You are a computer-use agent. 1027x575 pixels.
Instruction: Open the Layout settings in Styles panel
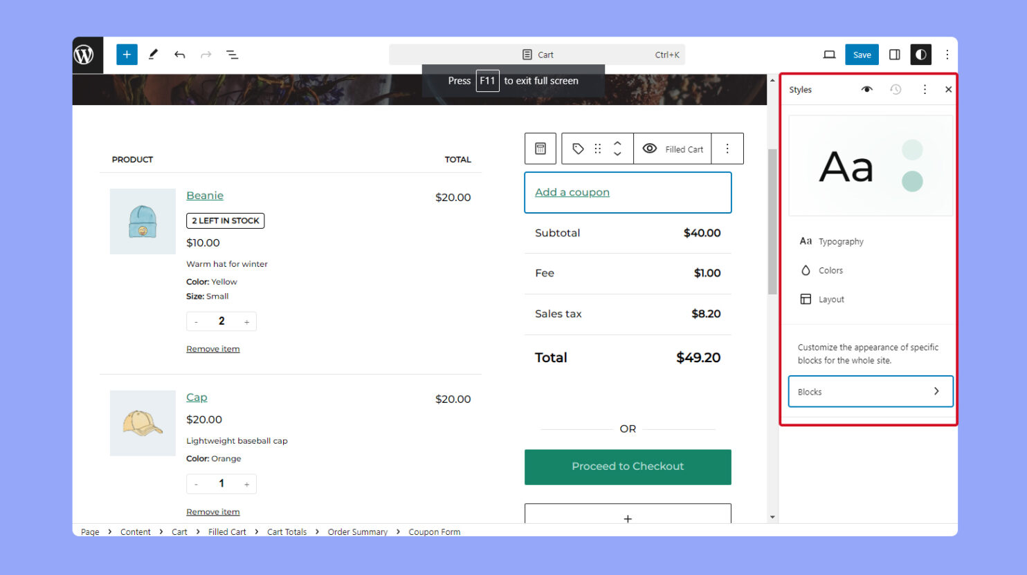pos(830,299)
